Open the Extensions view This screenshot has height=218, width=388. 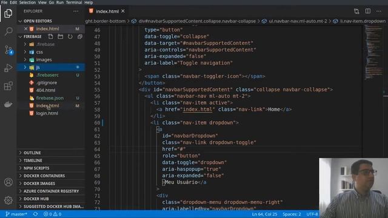click(8, 86)
